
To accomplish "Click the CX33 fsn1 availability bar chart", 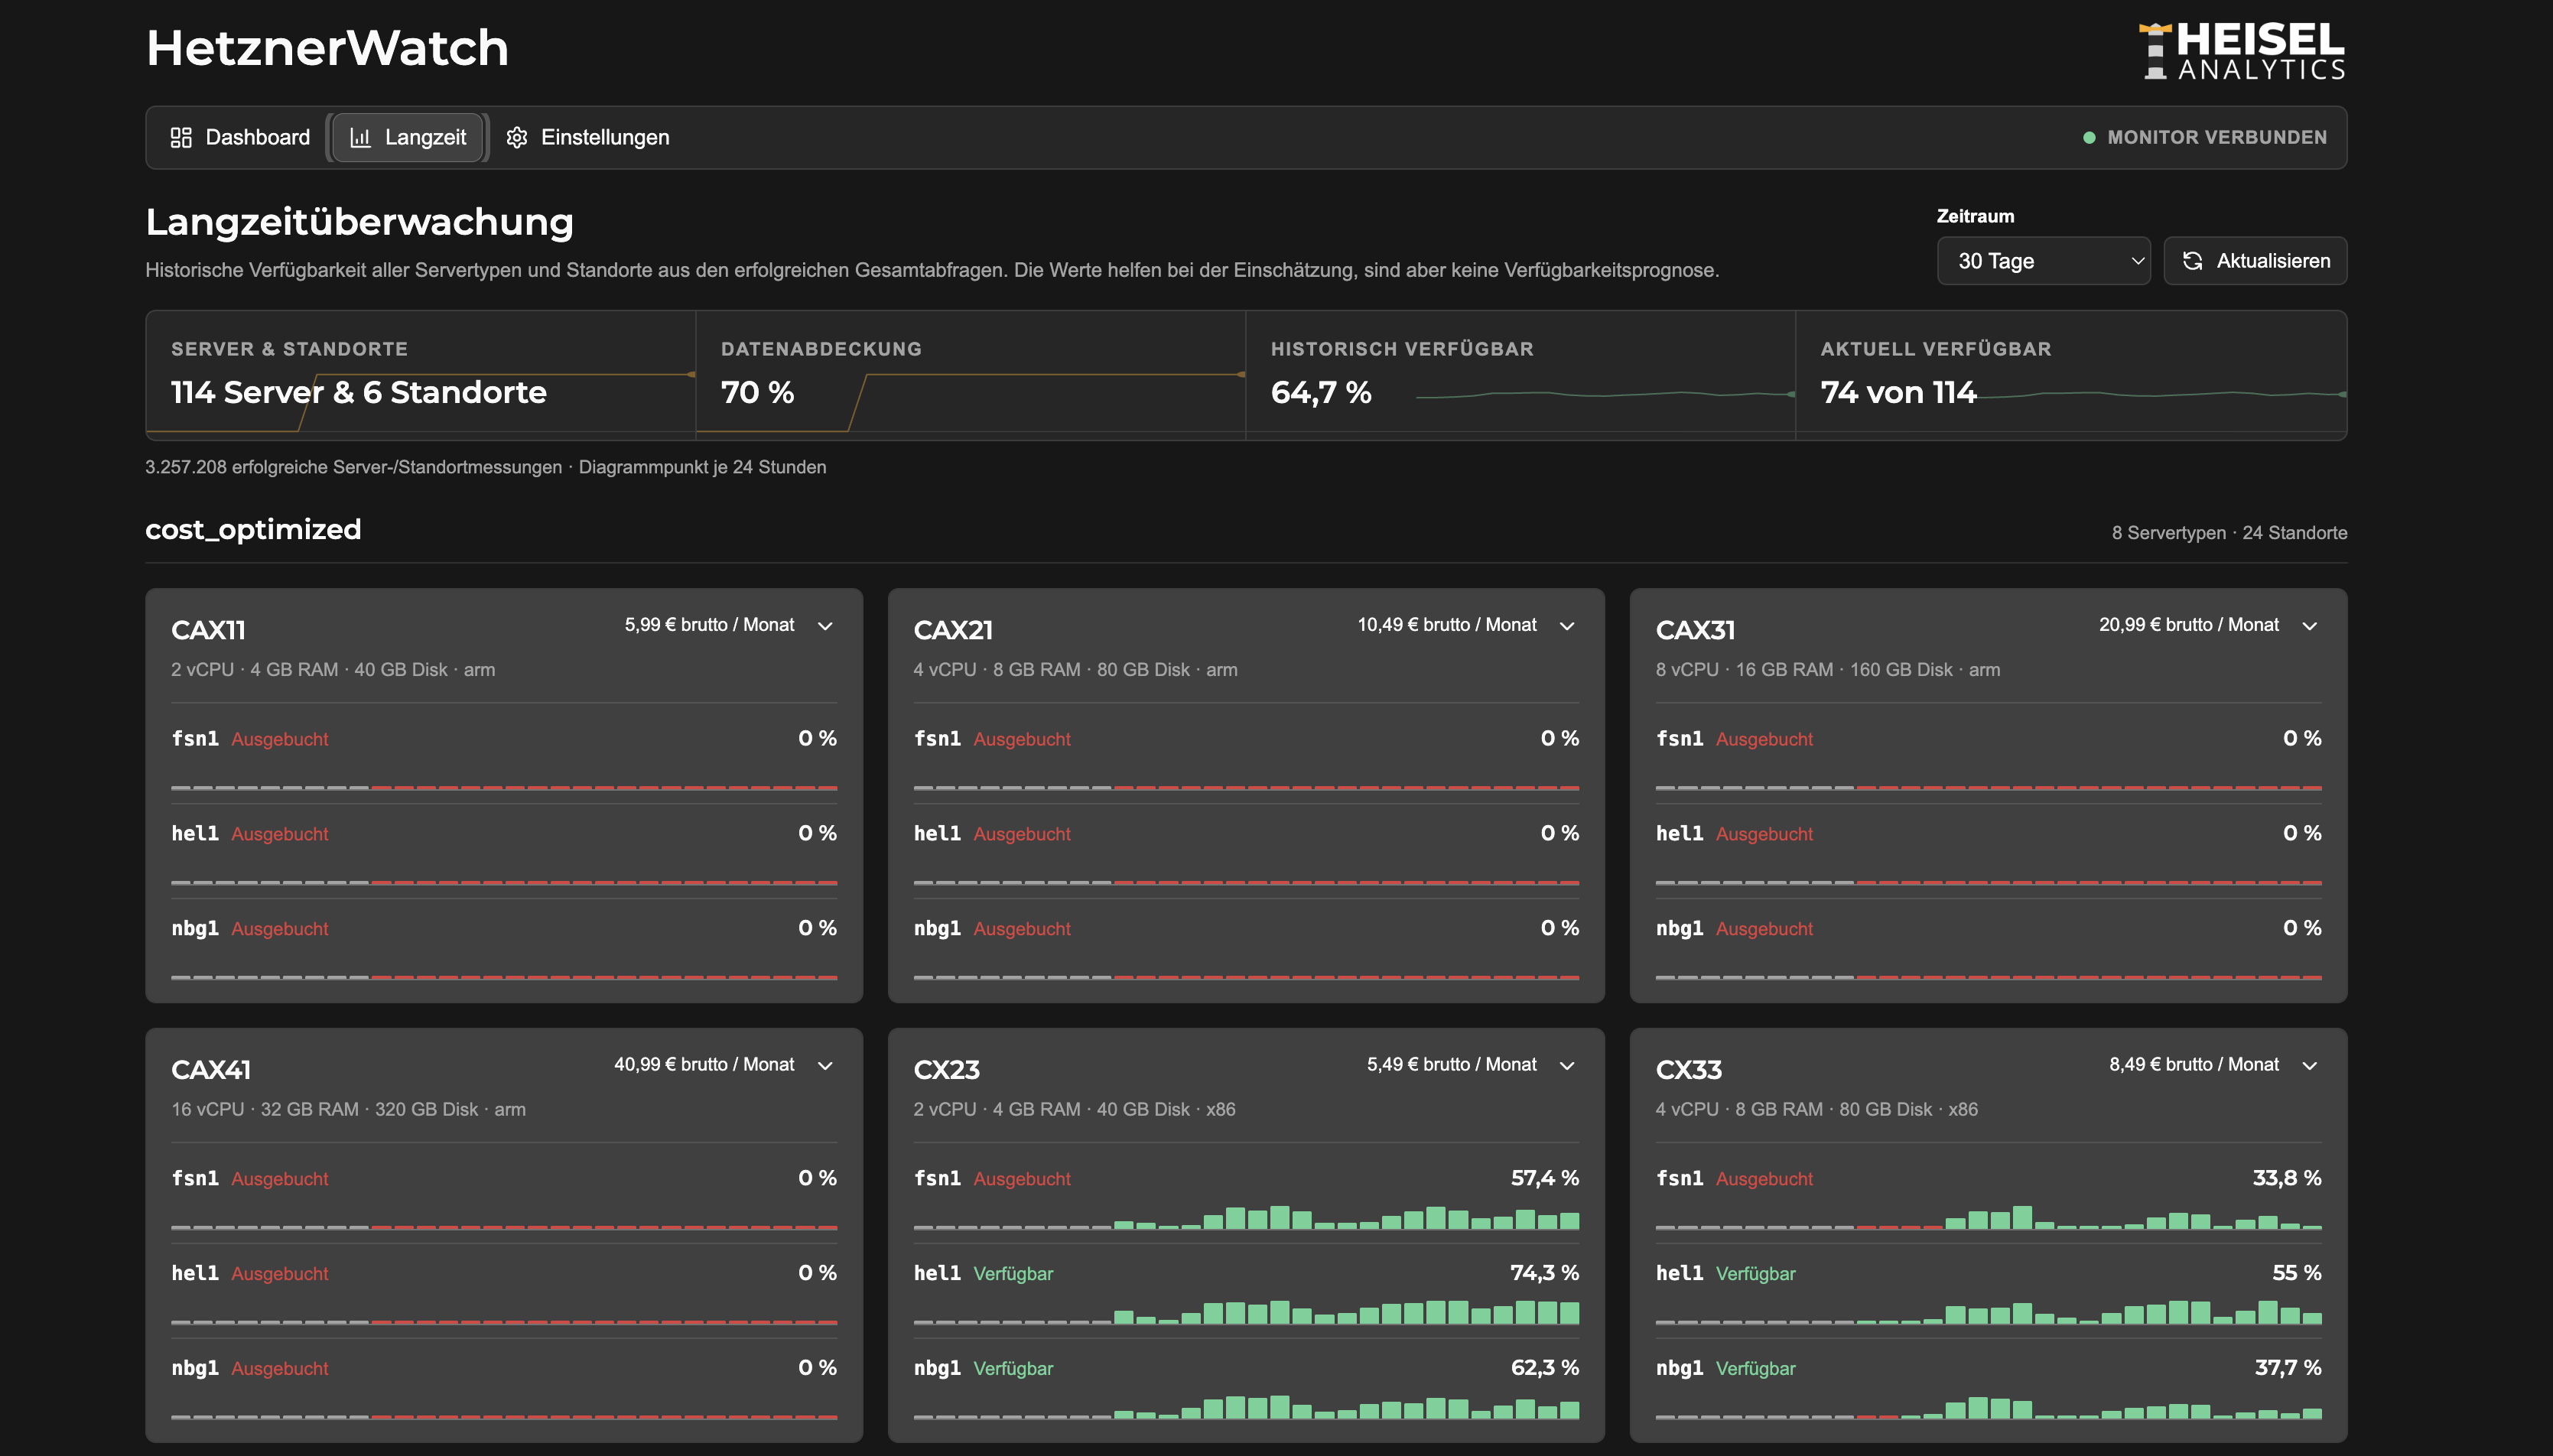I will [x=1988, y=1217].
